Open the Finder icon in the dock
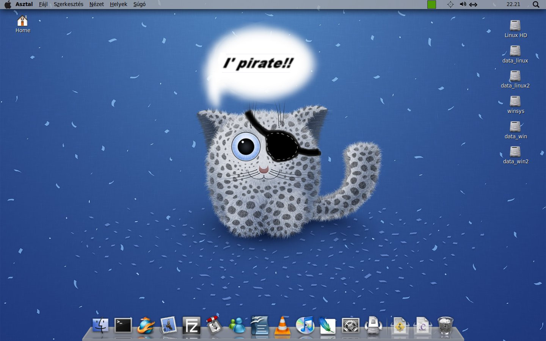The height and width of the screenshot is (341, 546). click(x=100, y=325)
